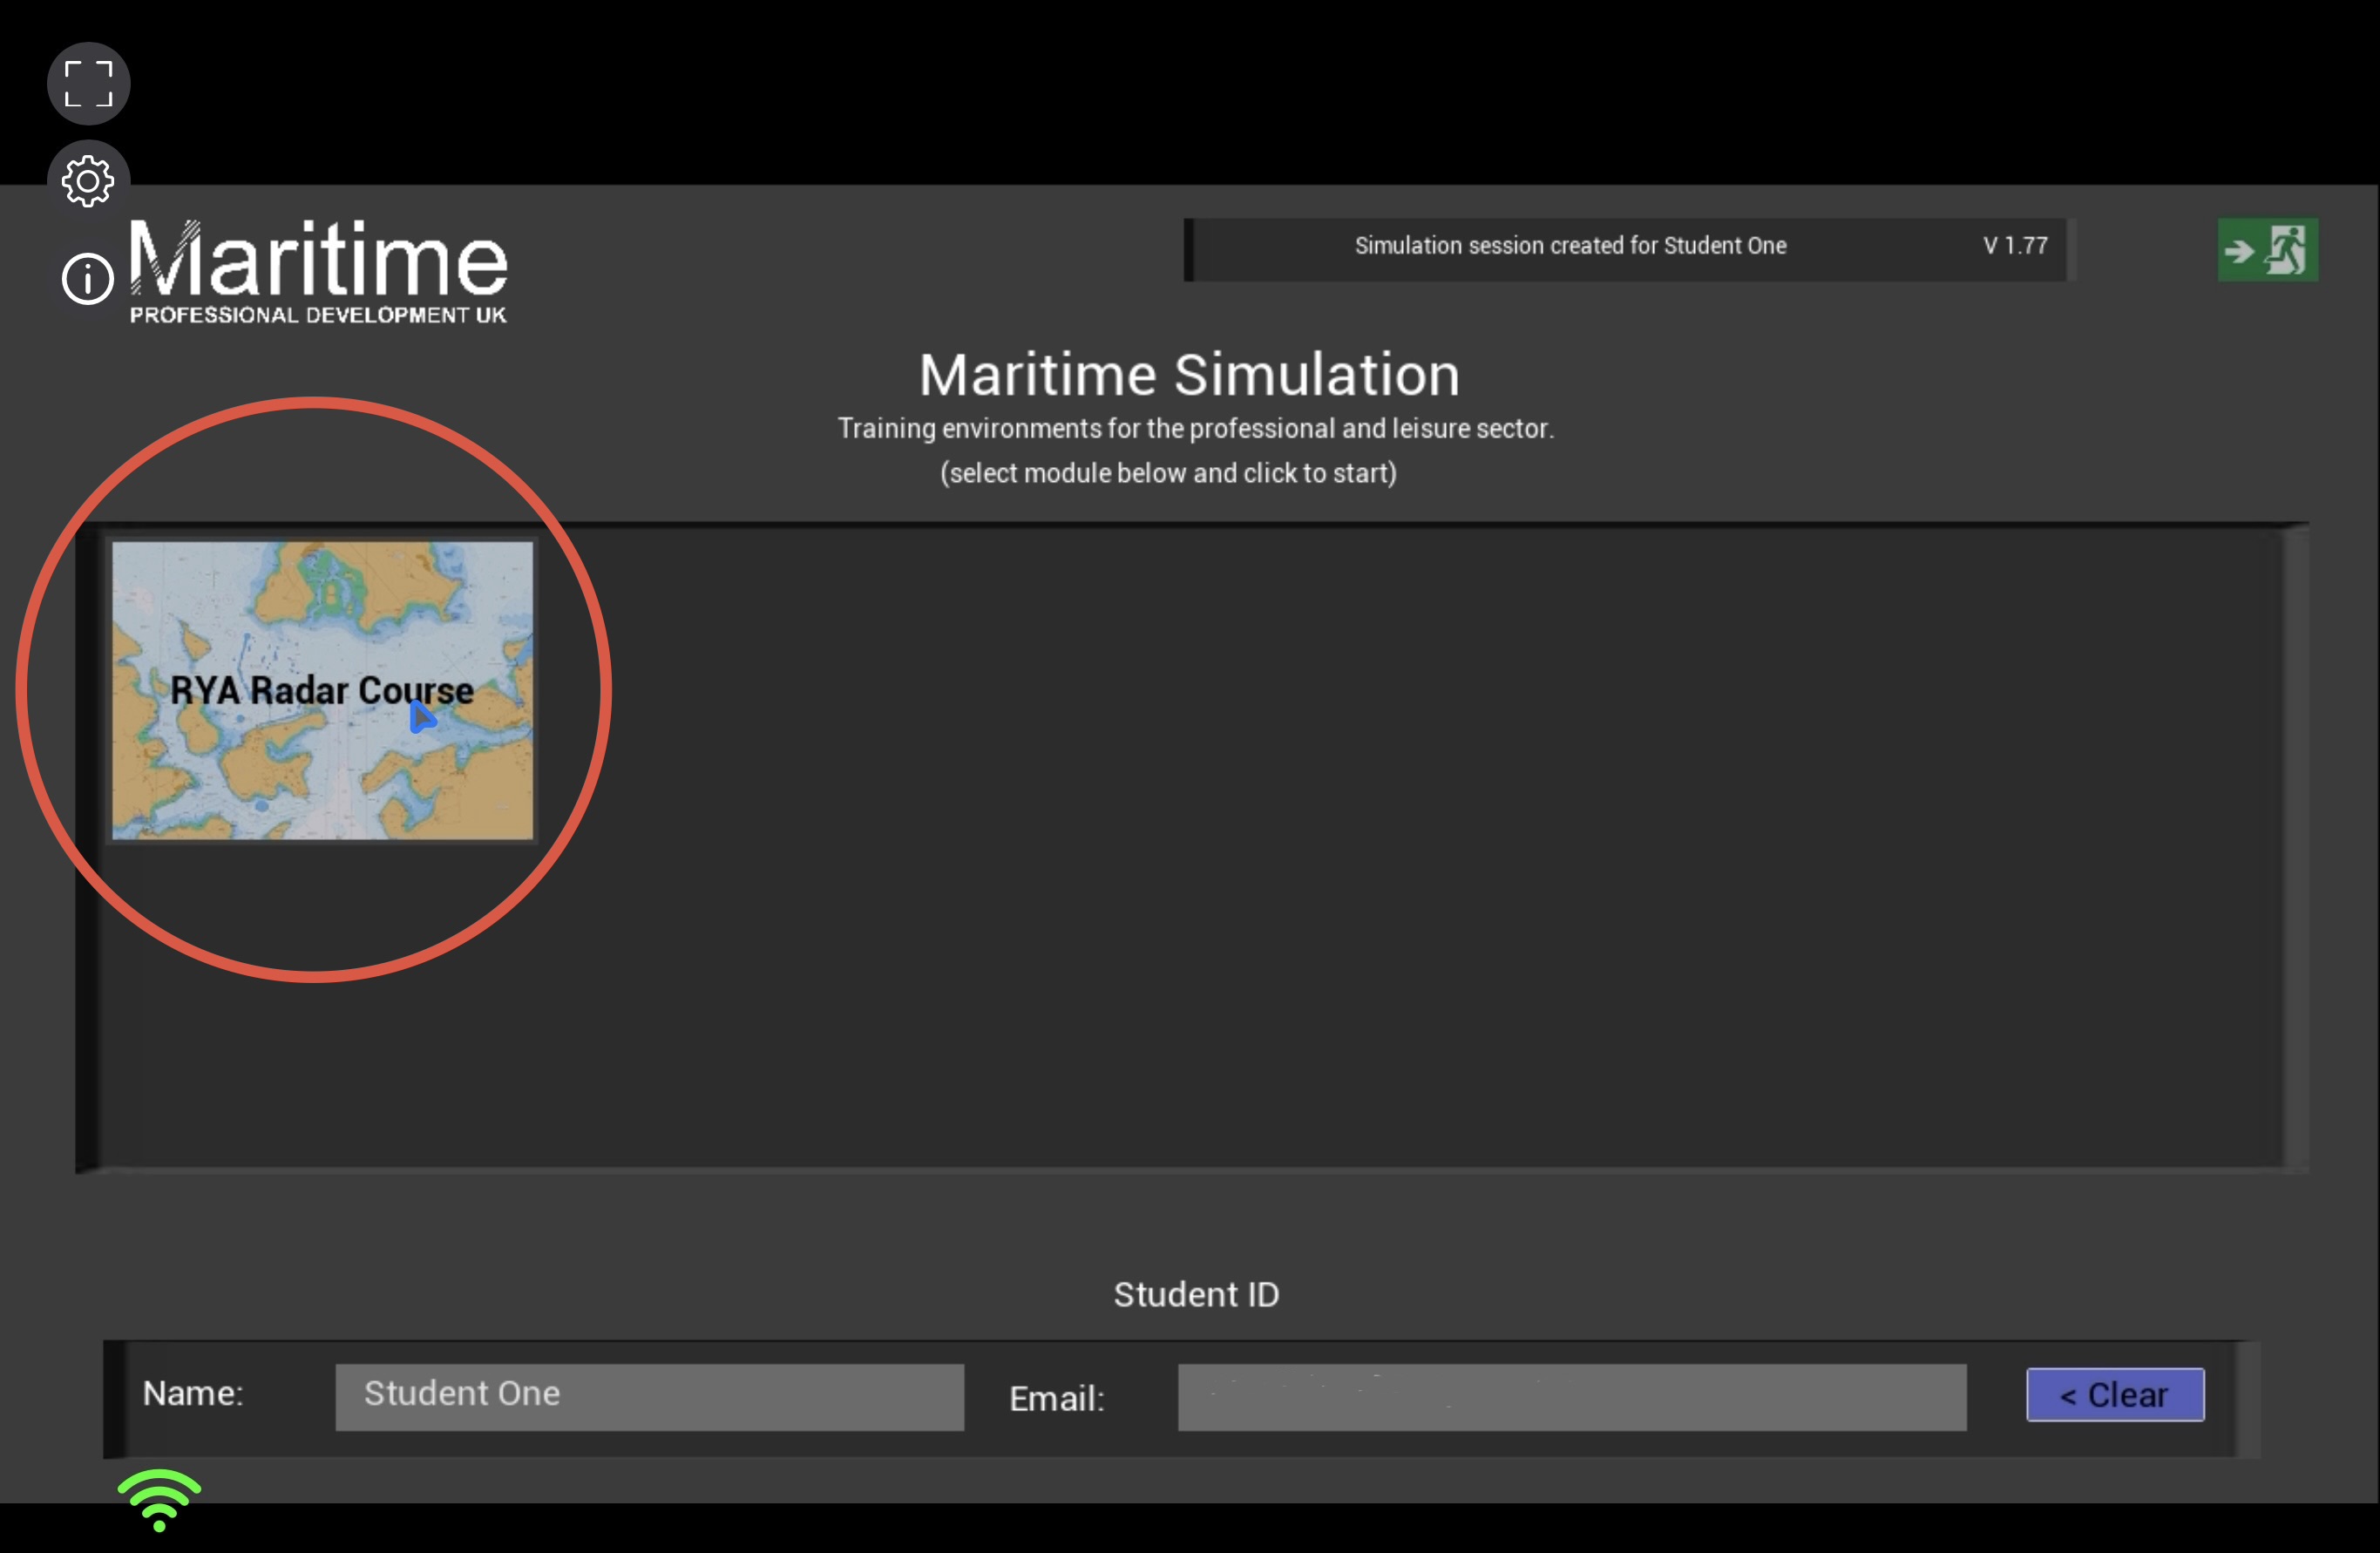Click the simulation session created status message

pyautogui.click(x=1570, y=246)
